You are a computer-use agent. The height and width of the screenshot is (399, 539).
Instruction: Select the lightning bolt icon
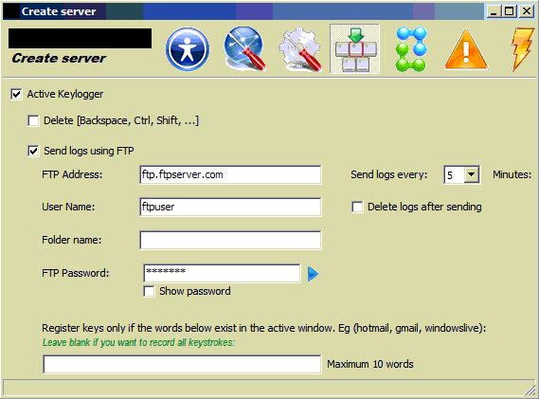tap(523, 49)
